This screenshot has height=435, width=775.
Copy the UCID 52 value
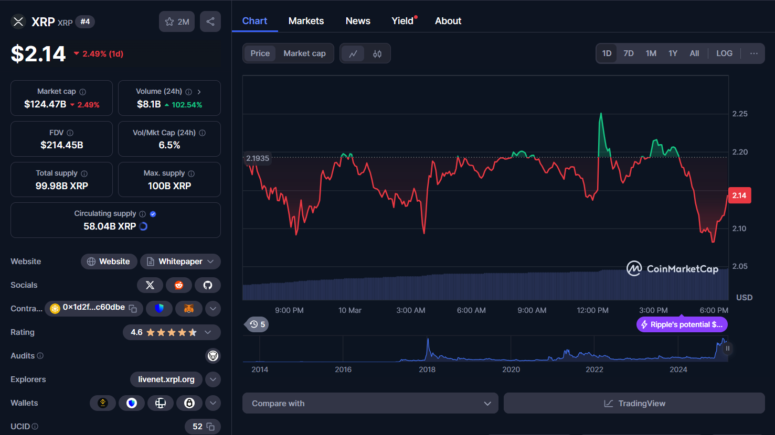210,427
